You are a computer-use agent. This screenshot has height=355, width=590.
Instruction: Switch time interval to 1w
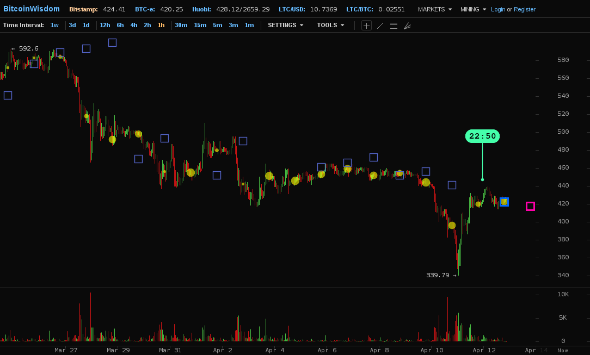[54, 26]
